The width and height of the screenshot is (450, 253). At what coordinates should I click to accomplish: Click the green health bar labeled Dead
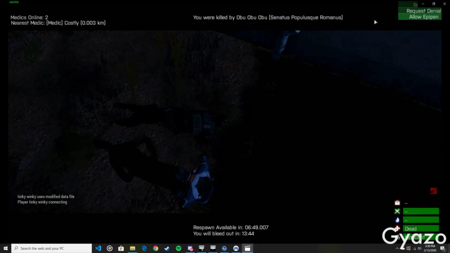pos(421,229)
